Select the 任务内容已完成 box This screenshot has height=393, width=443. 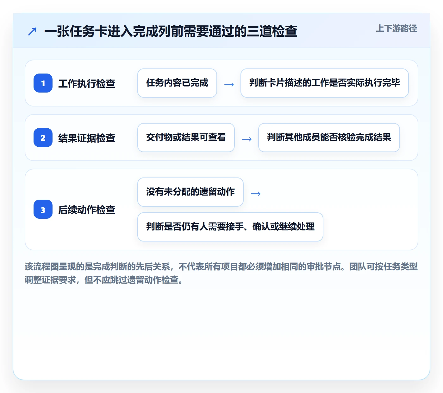coord(177,83)
